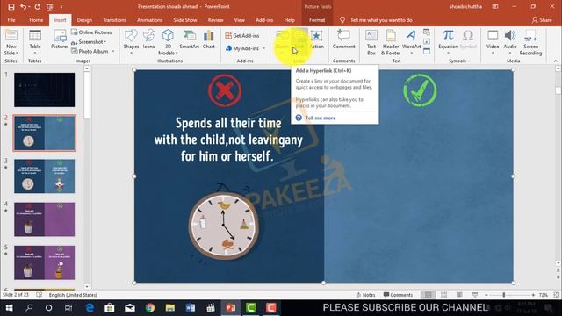Screen dimensions: 562x316
Task: Open File Explorer from the taskbar
Action: coord(170,308)
